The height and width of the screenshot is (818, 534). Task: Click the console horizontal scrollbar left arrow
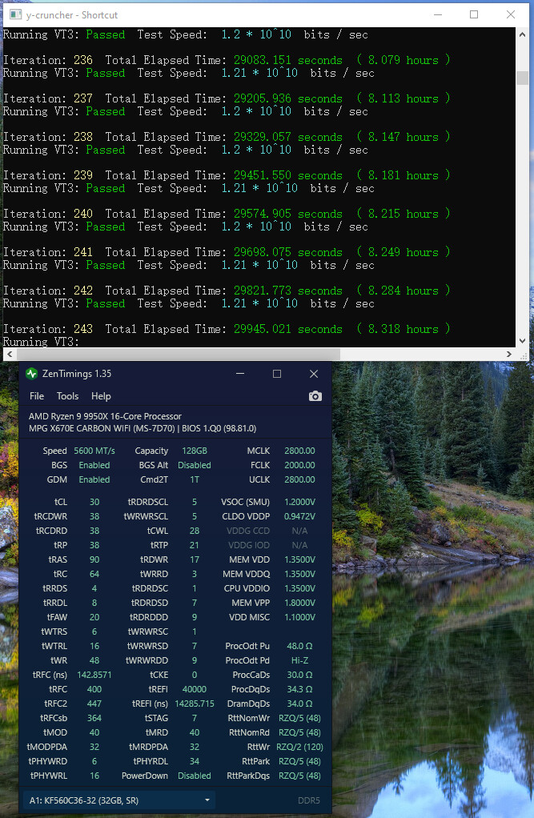[7, 355]
